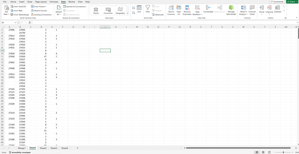The height and width of the screenshot is (154, 299).
Task: Open the Help tab
Action: 87,2
